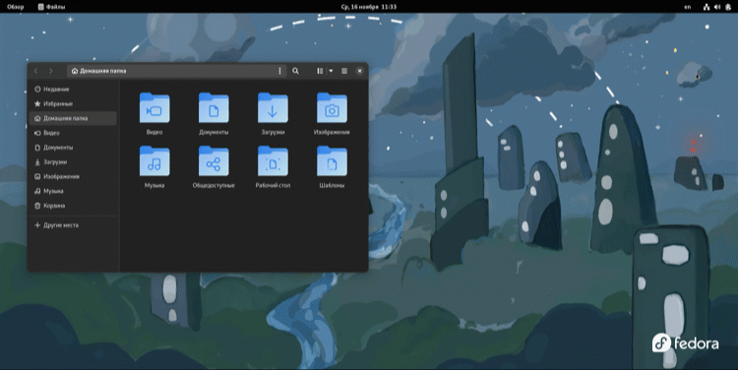Select Недавние in the sidebar
738x370 pixels.
(73, 90)
